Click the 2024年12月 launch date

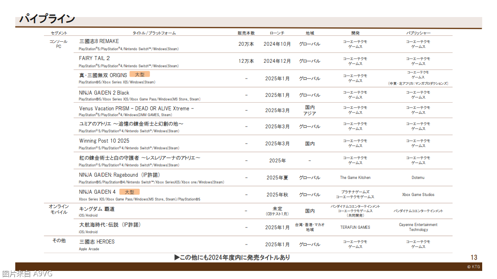point(277,61)
